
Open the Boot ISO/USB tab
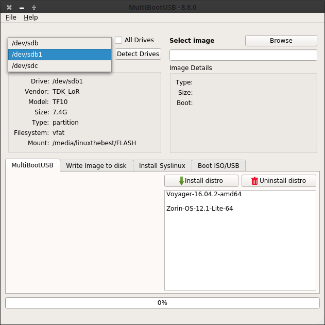pos(218,166)
